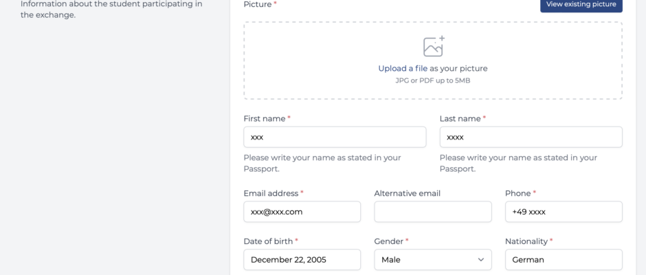Viewport: 646px width, 275px height.
Task: Open the Date of birth field
Action: point(302,260)
